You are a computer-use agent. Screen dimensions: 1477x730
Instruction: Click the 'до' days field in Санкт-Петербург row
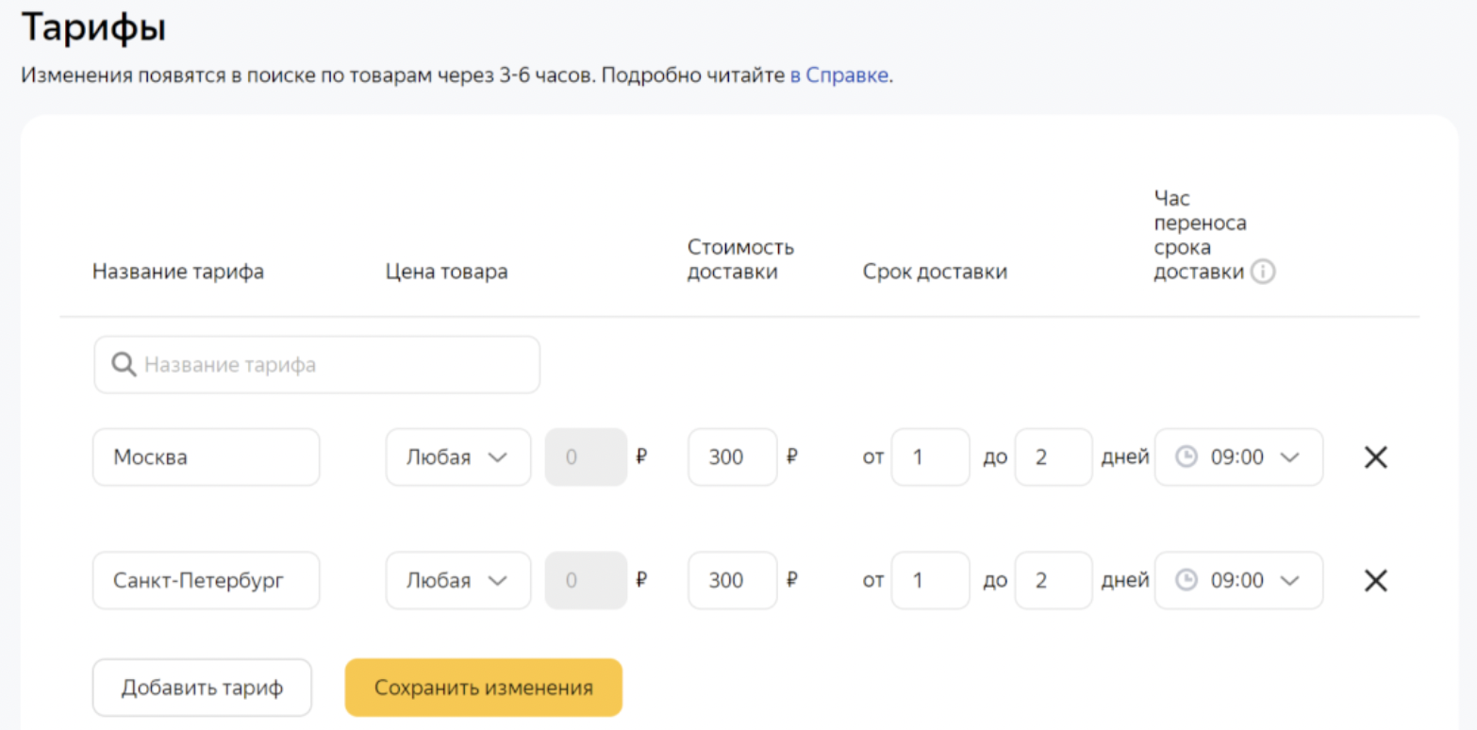pyautogui.click(x=1053, y=580)
